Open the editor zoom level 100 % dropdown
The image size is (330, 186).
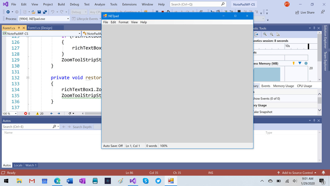(15, 113)
